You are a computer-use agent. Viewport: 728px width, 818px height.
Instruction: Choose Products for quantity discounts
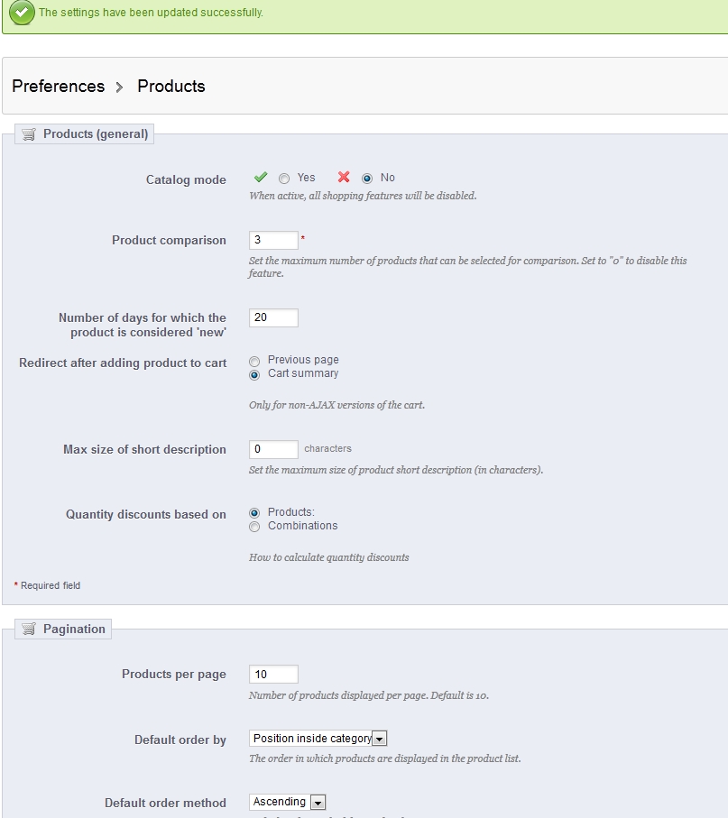point(254,513)
